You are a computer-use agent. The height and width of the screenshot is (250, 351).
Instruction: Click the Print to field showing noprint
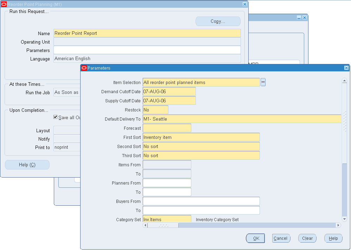tap(67, 147)
